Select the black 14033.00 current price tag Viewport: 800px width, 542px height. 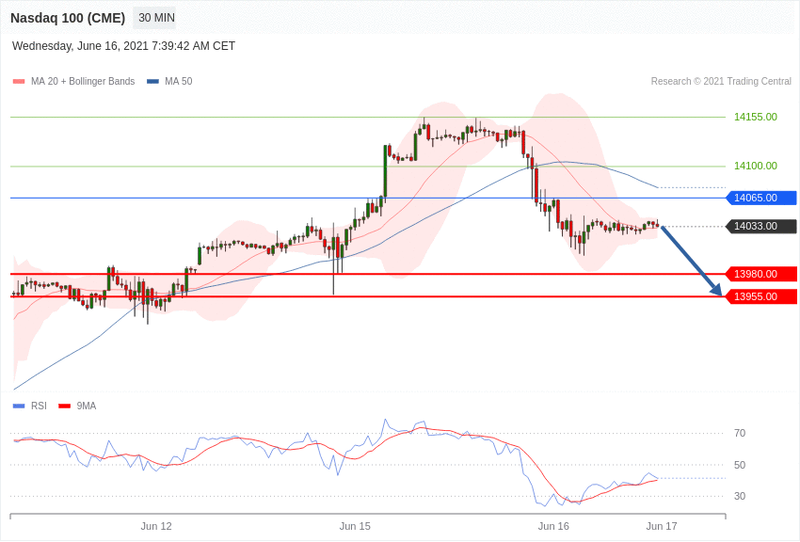(761, 227)
